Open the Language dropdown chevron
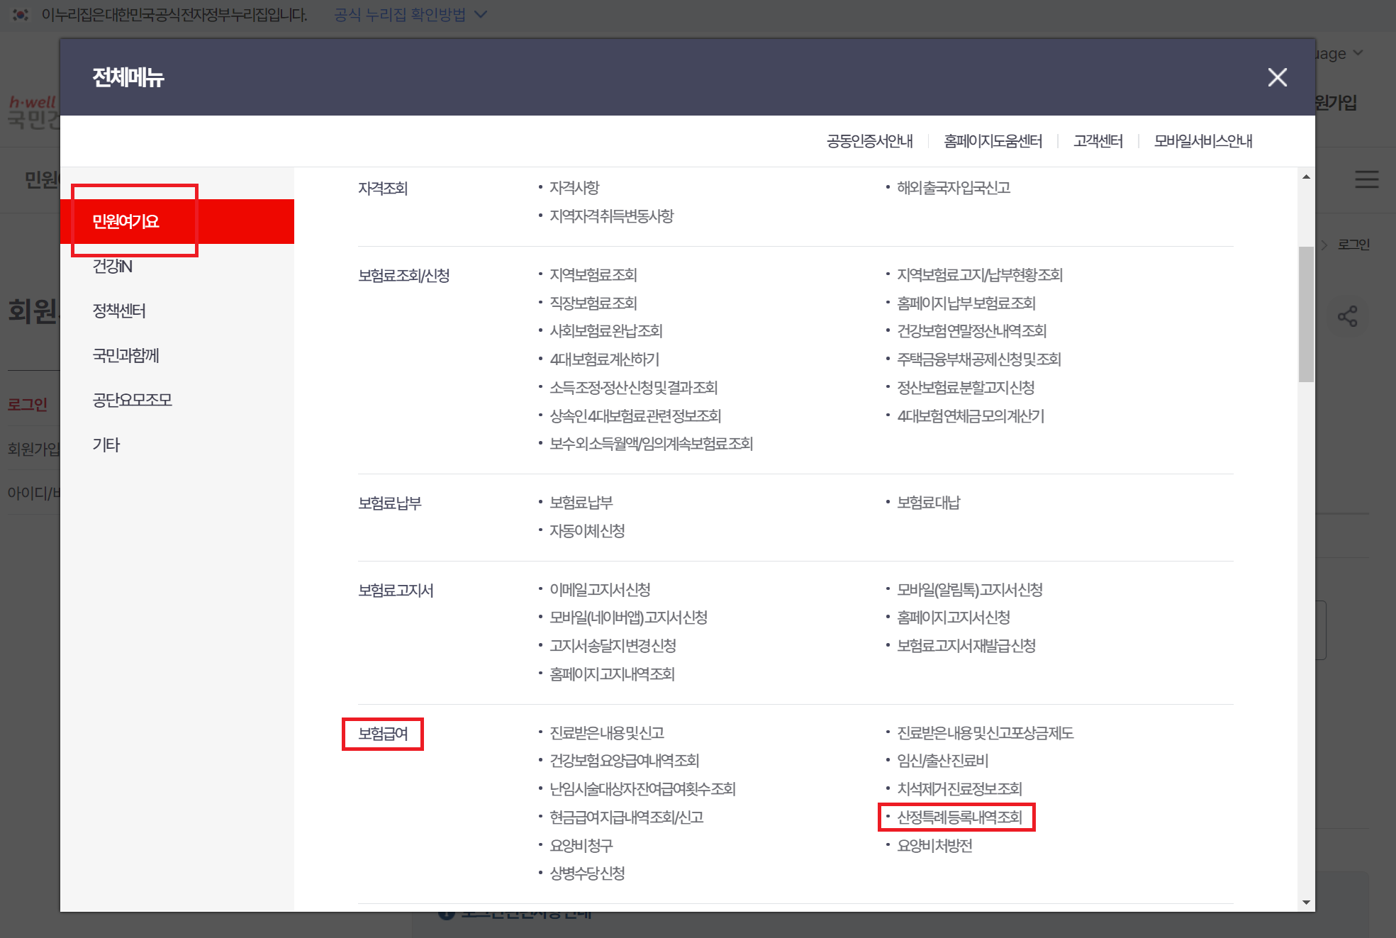The height and width of the screenshot is (938, 1396). [1358, 53]
